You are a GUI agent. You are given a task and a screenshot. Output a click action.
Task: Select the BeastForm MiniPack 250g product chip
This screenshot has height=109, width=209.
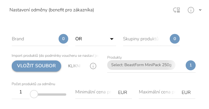point(141,65)
